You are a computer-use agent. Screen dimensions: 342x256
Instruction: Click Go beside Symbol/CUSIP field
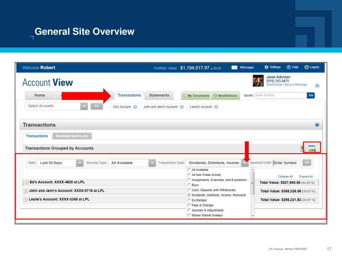[307, 163]
